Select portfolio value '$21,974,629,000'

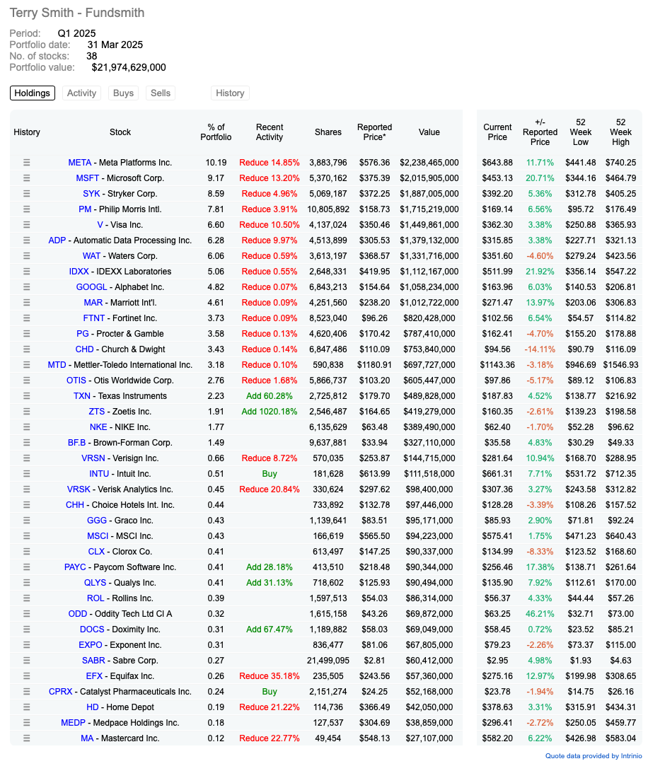tap(129, 67)
